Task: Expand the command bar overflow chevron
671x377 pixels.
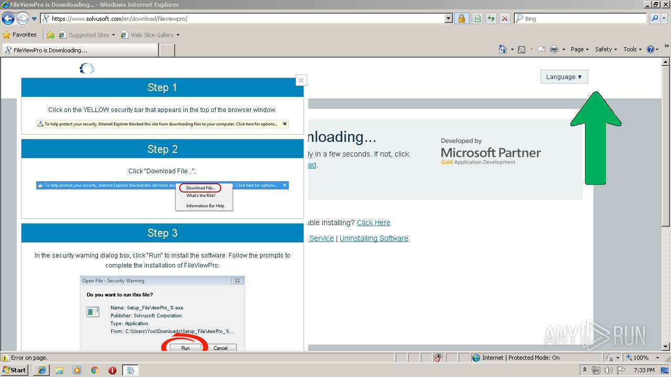Action: point(667,47)
